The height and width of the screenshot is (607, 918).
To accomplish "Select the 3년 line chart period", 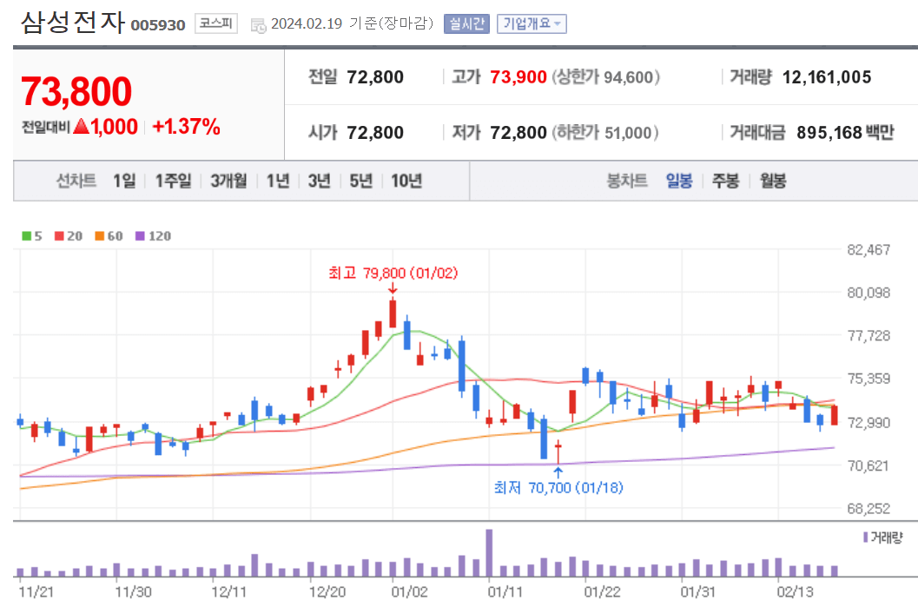I will 320,181.
